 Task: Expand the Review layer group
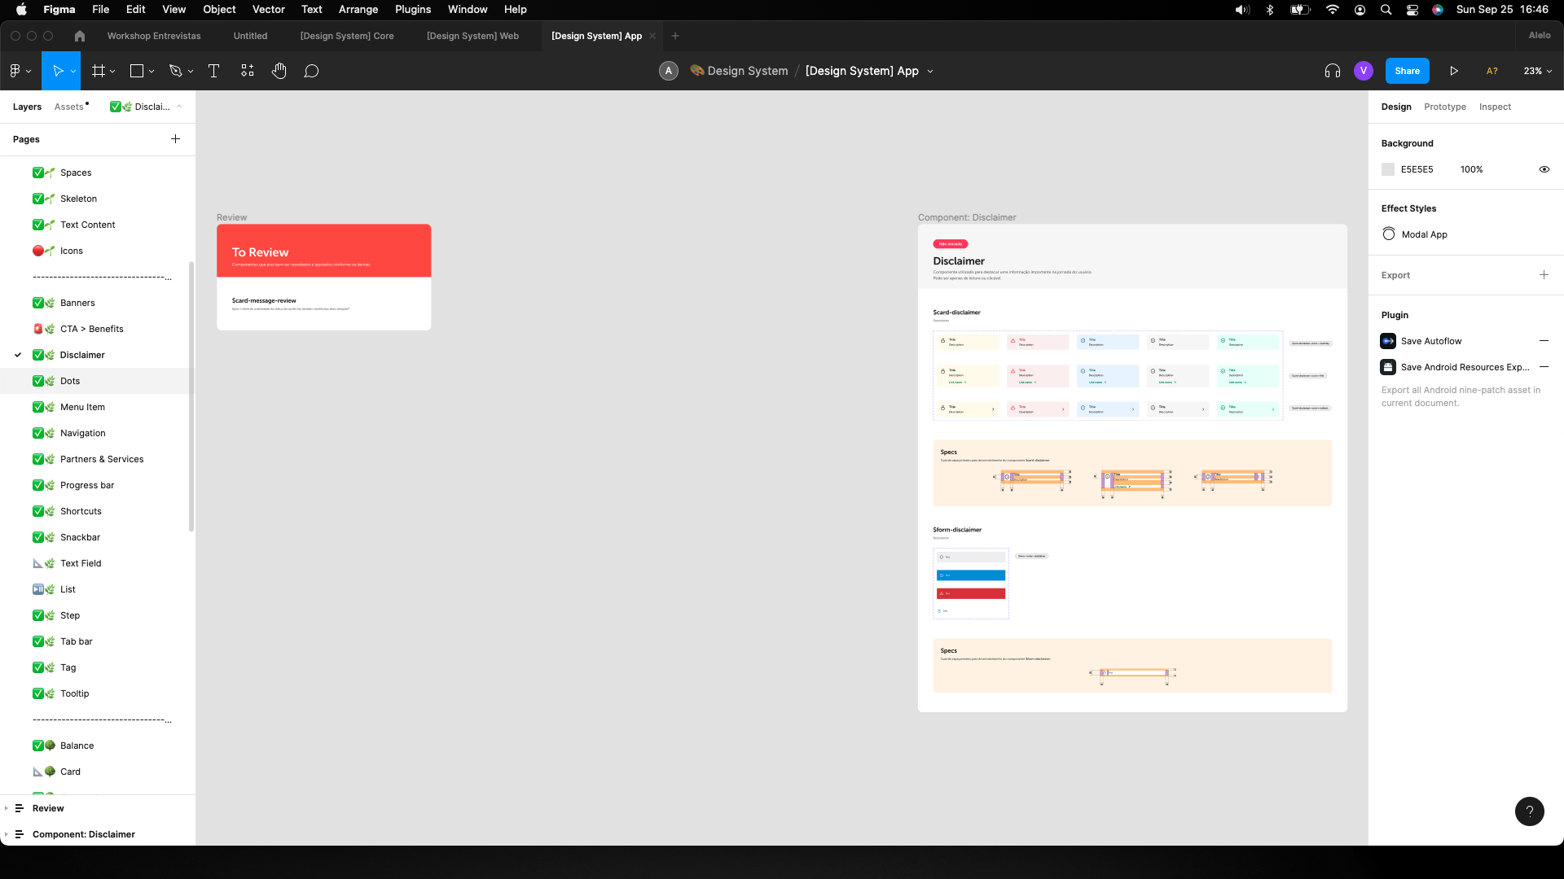click(7, 808)
